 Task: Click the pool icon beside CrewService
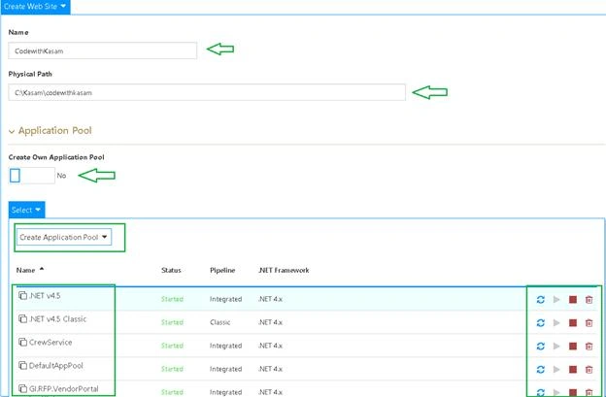22,342
